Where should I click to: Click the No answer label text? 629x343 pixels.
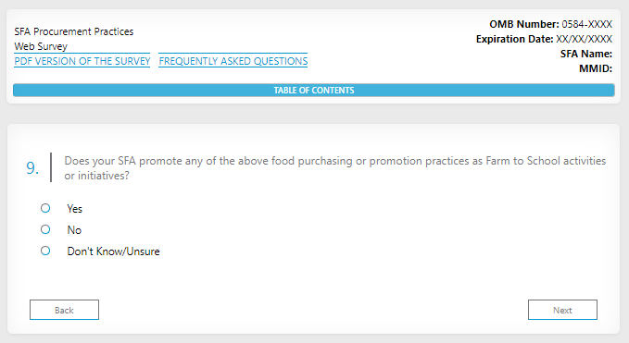(x=74, y=229)
